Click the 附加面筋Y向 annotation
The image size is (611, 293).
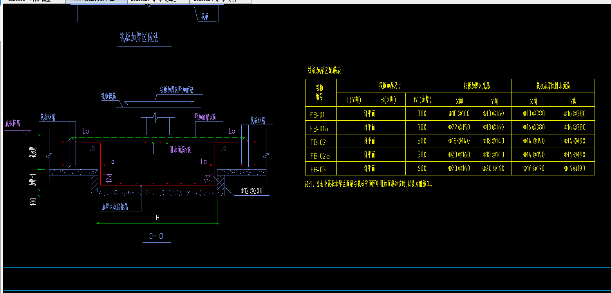pyautogui.click(x=180, y=150)
